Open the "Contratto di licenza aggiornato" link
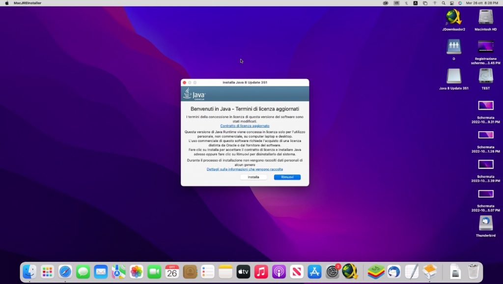This screenshot has height=284, width=503. (x=245, y=125)
